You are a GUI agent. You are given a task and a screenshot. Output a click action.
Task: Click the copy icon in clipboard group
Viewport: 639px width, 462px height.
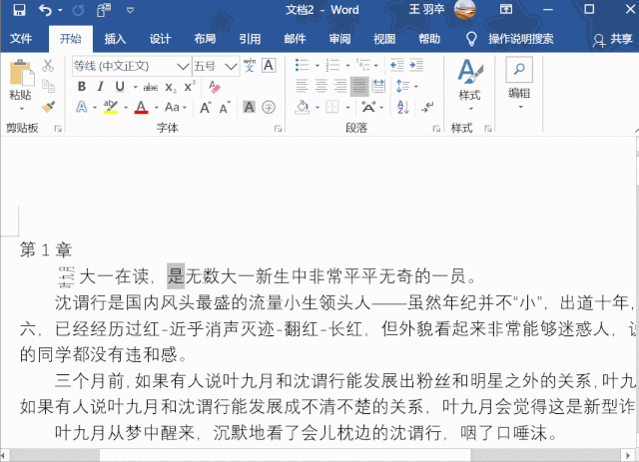coord(48,86)
